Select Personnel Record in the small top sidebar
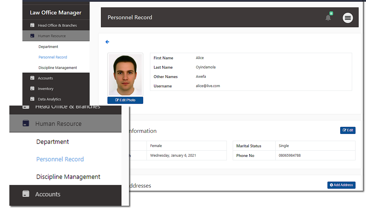The image size is (366, 208). tap(53, 57)
